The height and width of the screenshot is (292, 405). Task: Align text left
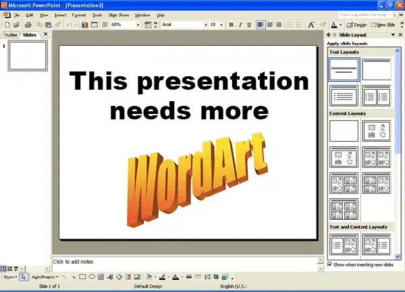point(261,25)
